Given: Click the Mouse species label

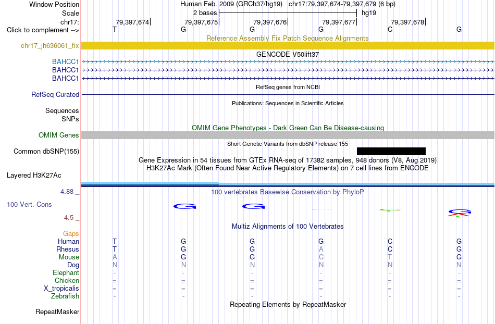Looking at the screenshot, I should [x=69, y=257].
